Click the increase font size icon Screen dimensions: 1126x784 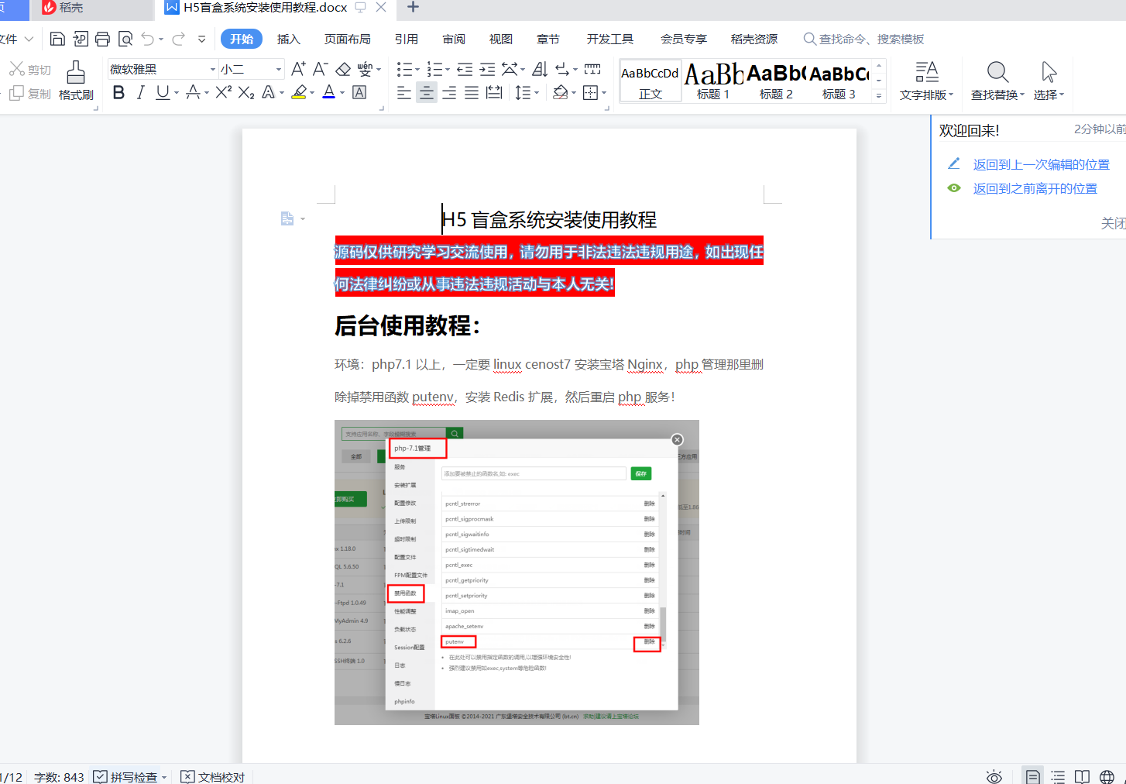coord(300,69)
